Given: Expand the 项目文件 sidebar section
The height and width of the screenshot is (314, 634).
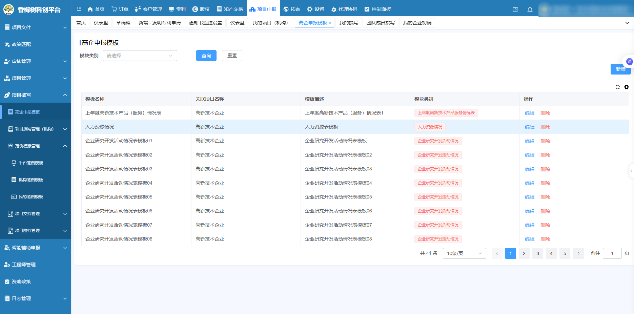Looking at the screenshot, I should (x=36, y=27).
